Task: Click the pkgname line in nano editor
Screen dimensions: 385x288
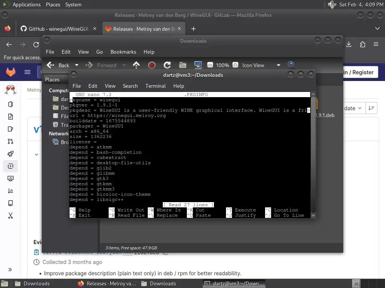Action: (95, 100)
